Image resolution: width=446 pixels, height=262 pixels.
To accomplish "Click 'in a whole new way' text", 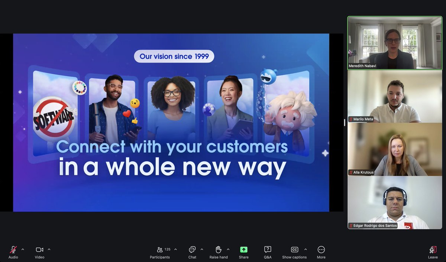I will [172, 168].
